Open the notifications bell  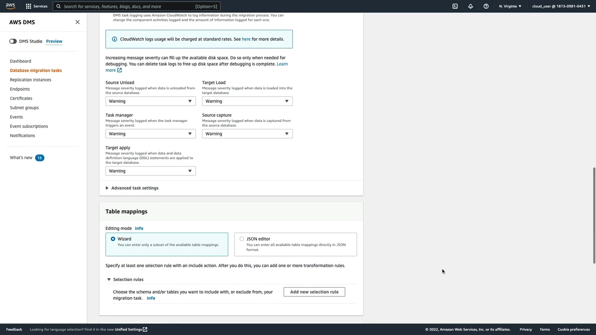pyautogui.click(x=470, y=7)
